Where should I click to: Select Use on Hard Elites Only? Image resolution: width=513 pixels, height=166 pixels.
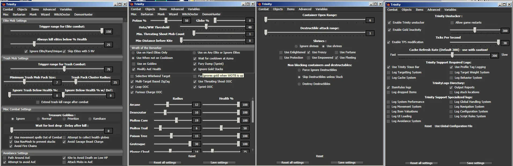tap(133, 53)
